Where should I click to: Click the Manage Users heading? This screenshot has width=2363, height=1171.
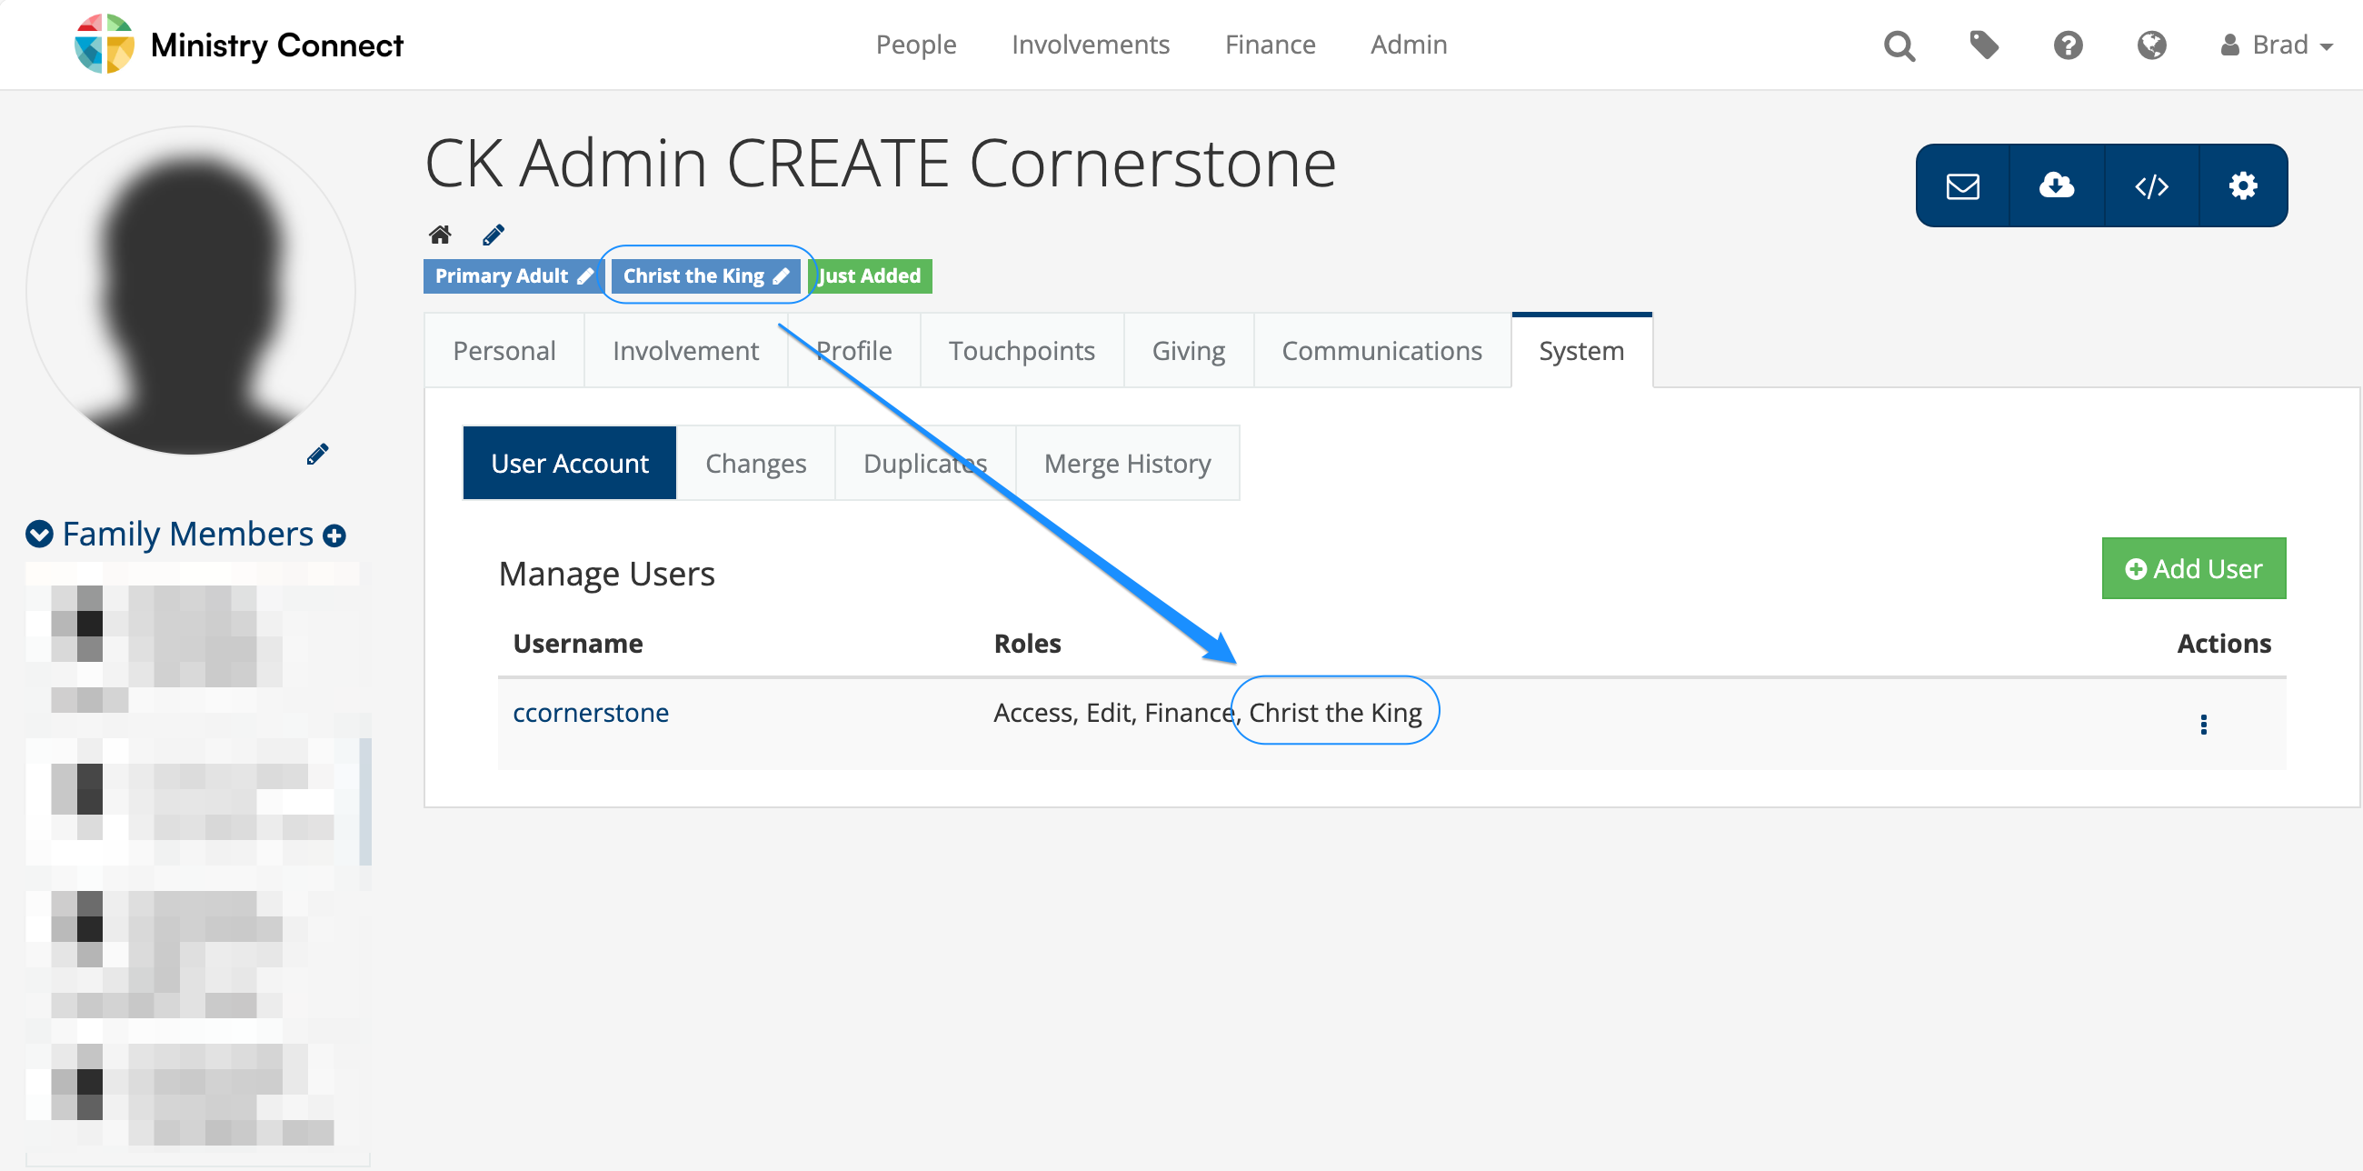tap(606, 575)
